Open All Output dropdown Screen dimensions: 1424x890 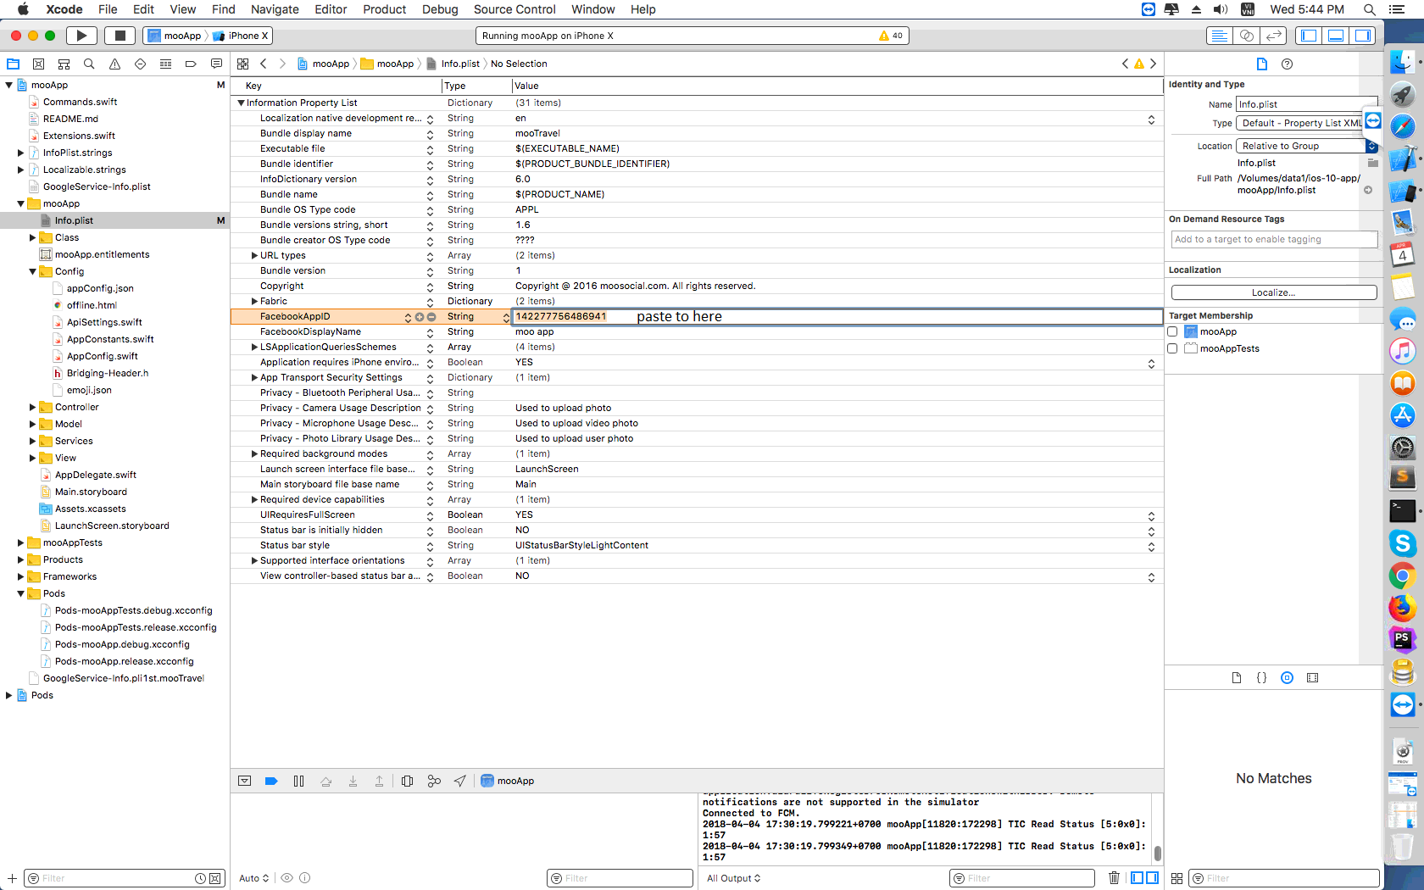click(x=734, y=878)
